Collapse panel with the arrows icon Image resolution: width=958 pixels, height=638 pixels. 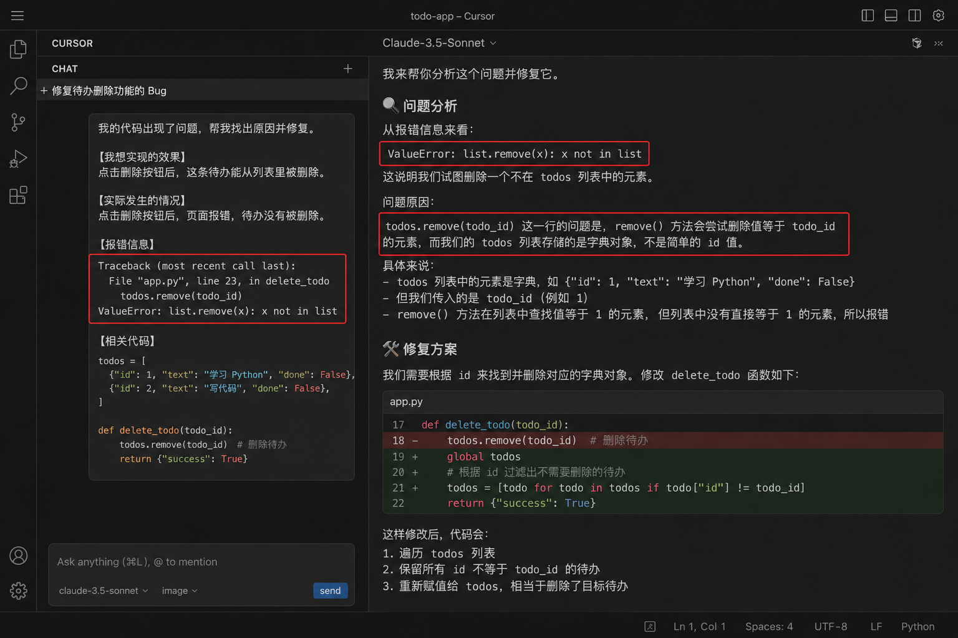(939, 43)
